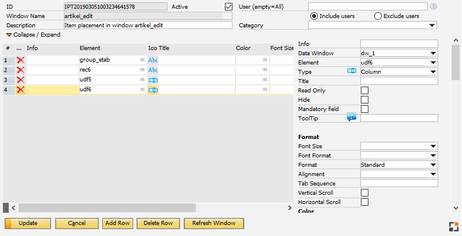The height and width of the screenshot is (236, 462).
Task: Click the column icon in udf5 row
Action: 153,80
